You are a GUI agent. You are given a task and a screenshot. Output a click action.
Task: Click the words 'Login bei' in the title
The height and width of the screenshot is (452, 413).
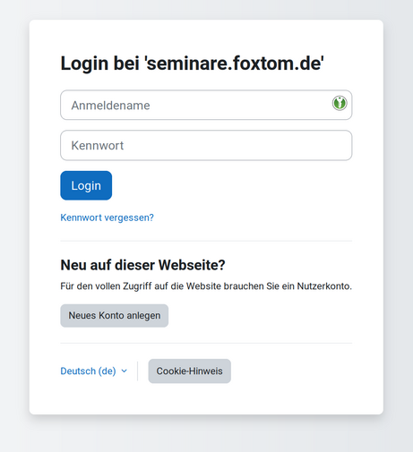100,64
